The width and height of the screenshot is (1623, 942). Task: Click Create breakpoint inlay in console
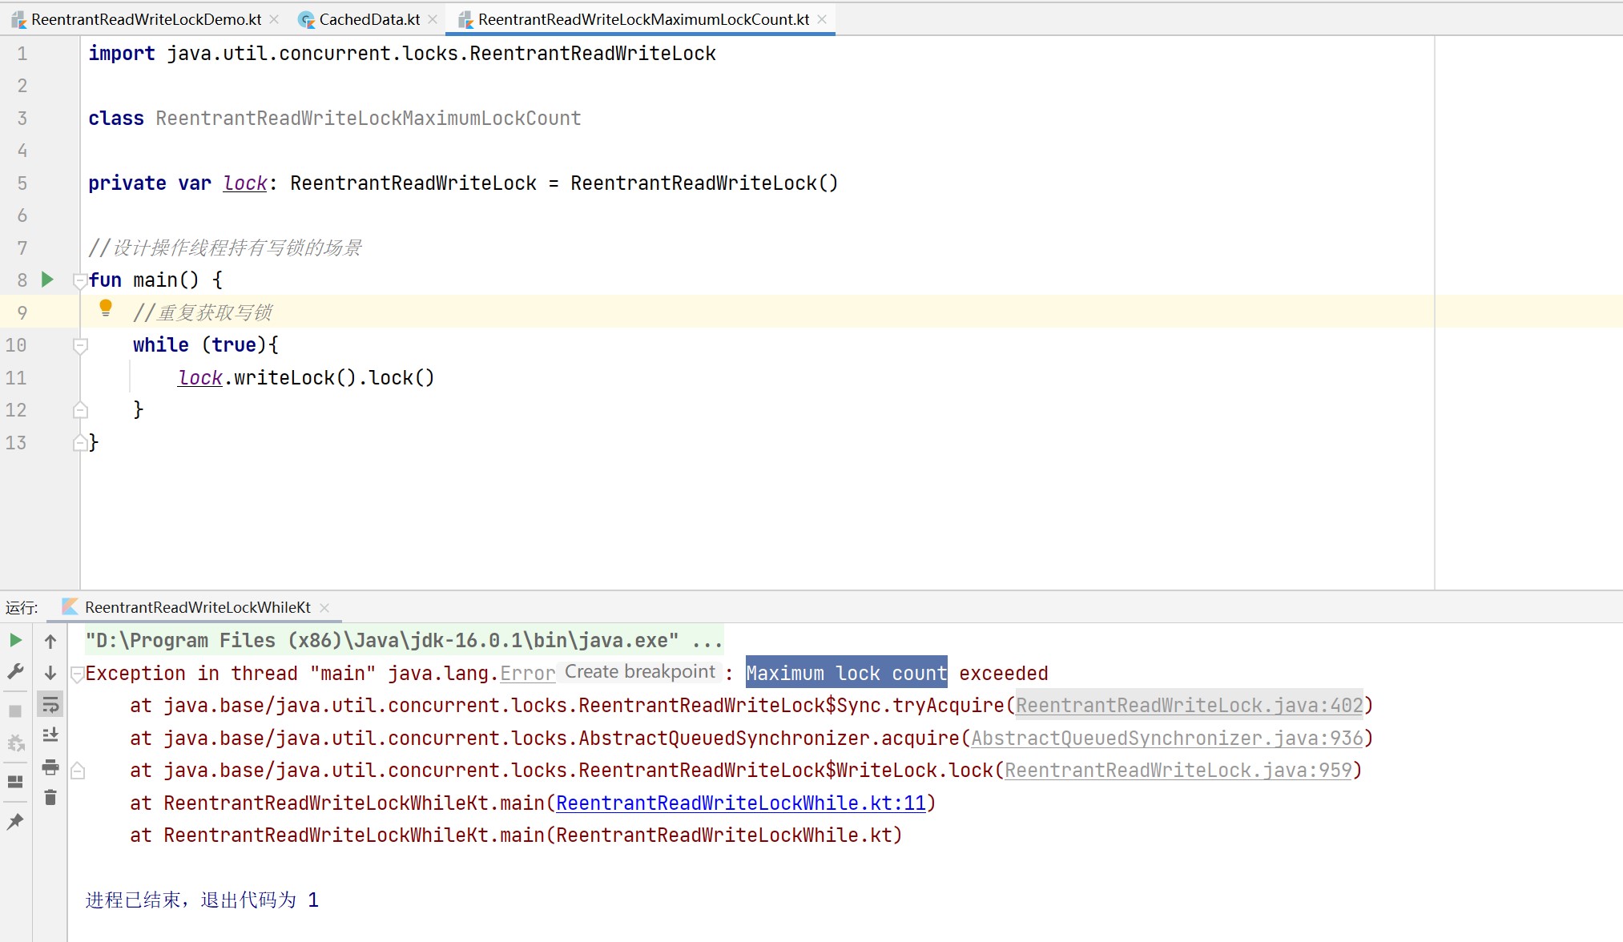pos(639,672)
